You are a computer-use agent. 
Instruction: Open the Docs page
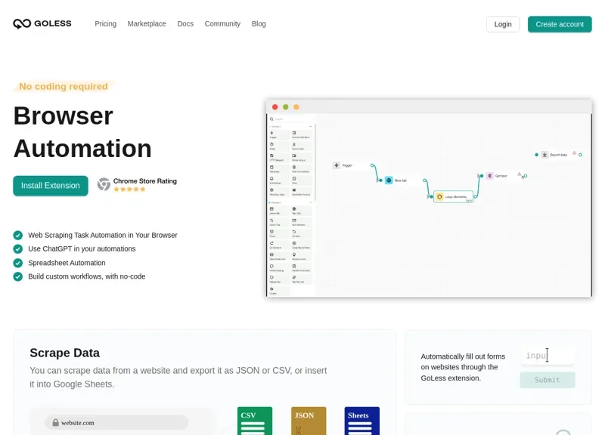point(185,23)
